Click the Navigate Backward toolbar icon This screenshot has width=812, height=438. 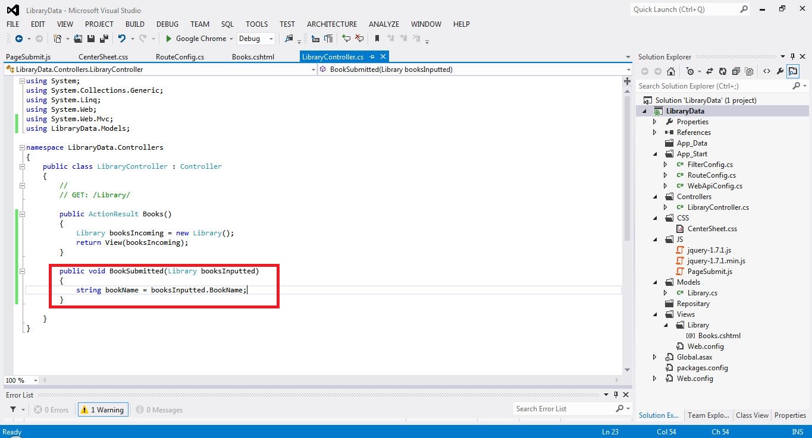(x=19, y=39)
